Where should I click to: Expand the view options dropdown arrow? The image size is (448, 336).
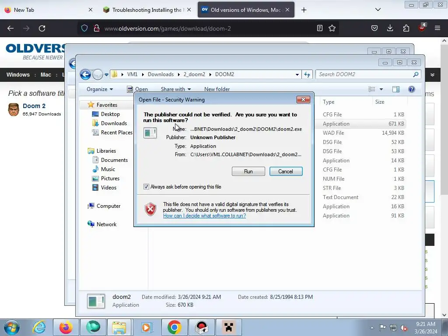(381, 89)
